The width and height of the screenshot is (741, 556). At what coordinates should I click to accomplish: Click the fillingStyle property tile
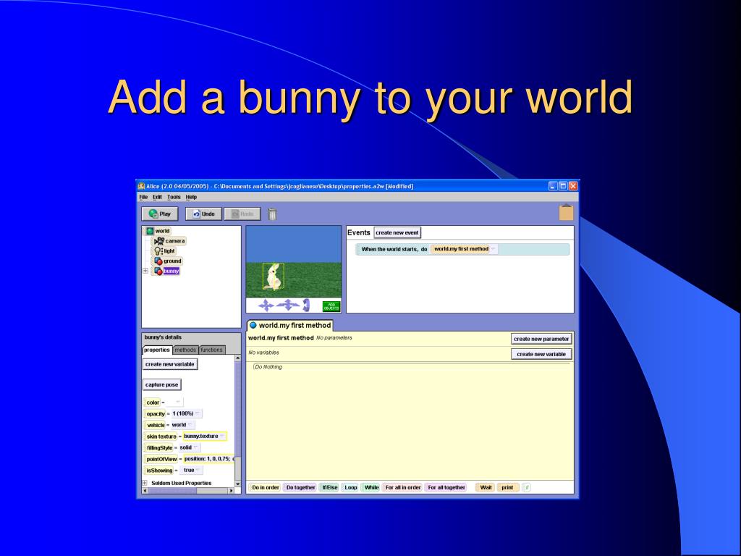click(x=159, y=447)
